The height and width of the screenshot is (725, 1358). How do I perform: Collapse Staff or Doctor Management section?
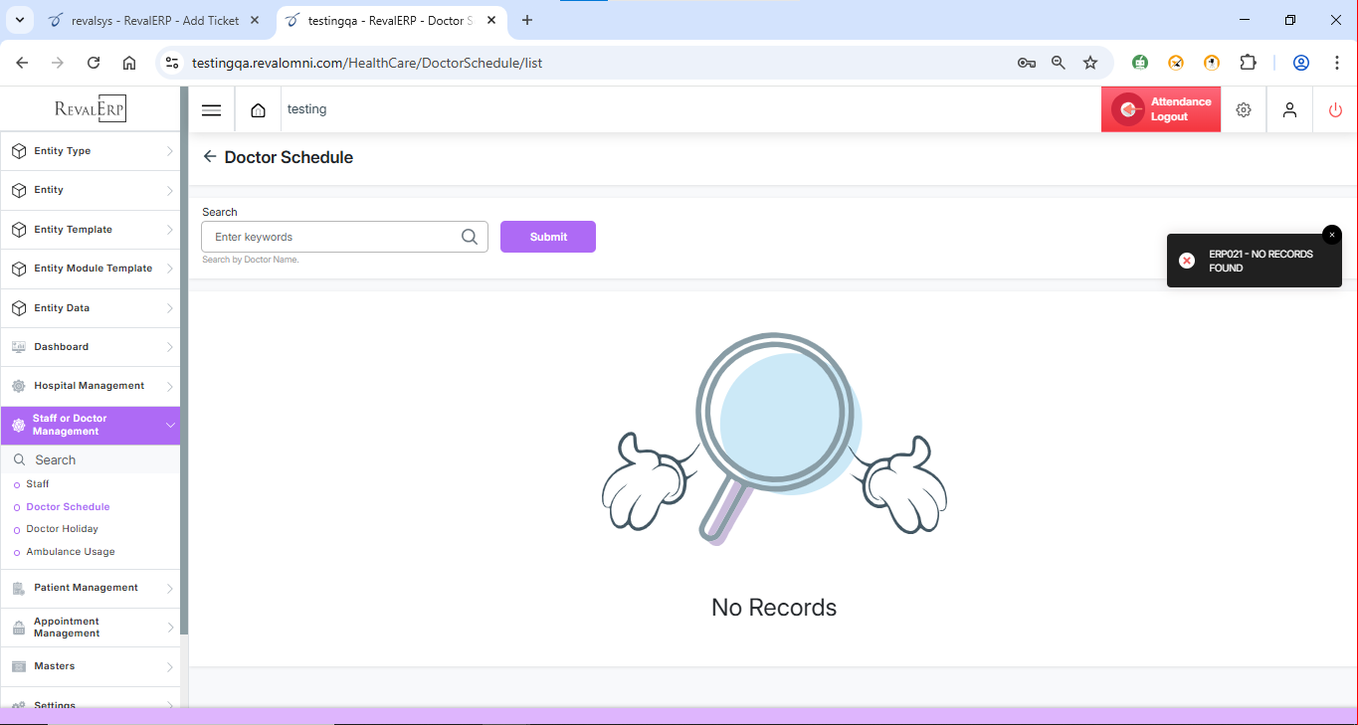pyautogui.click(x=90, y=425)
